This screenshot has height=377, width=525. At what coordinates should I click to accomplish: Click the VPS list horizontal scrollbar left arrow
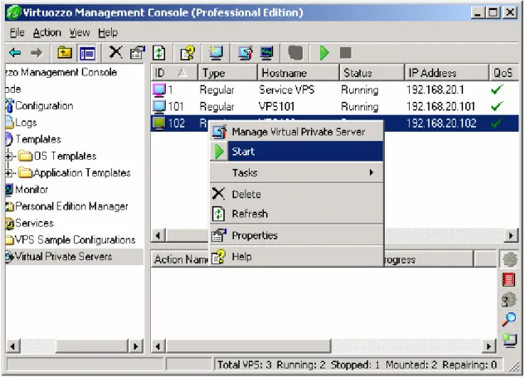[158, 236]
